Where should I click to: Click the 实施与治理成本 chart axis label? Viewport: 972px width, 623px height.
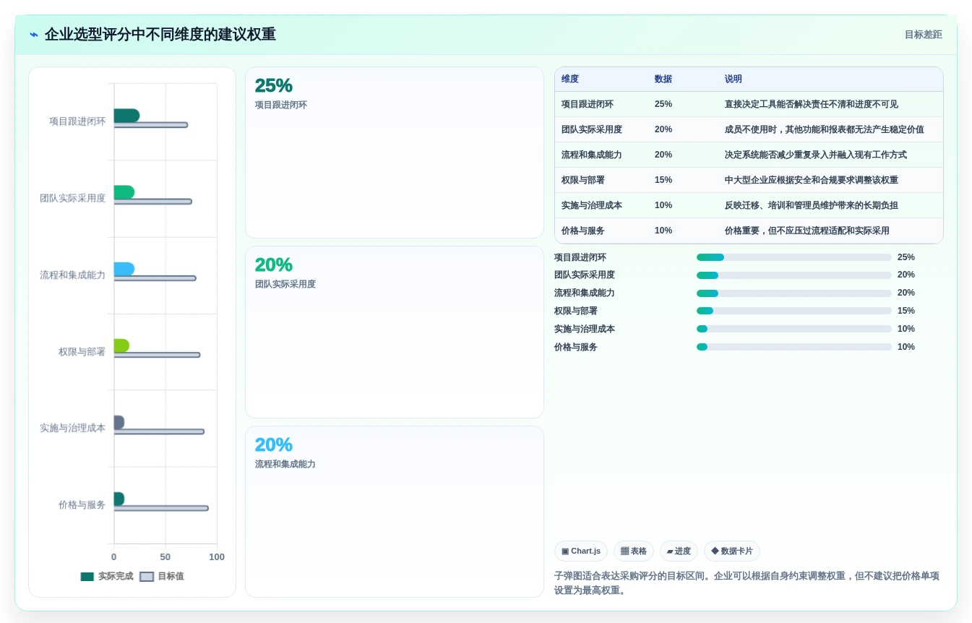72,428
